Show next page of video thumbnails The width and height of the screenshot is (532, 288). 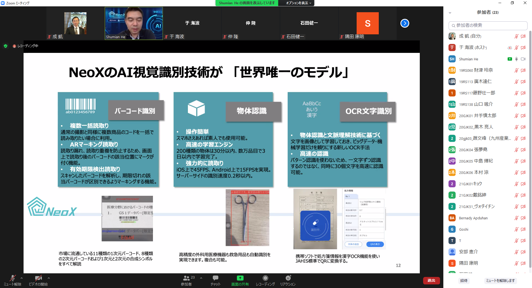click(x=405, y=23)
